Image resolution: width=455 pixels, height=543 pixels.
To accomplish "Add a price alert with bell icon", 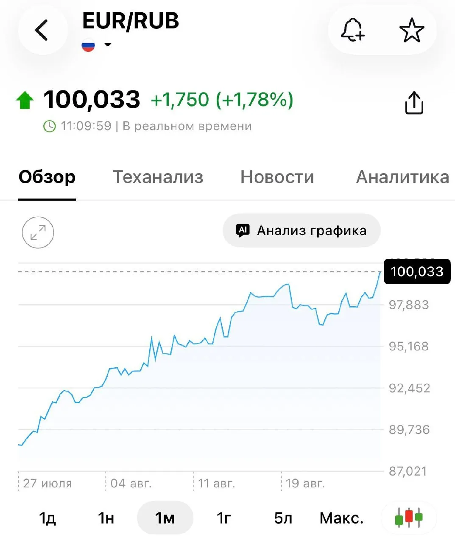I will pyautogui.click(x=353, y=30).
